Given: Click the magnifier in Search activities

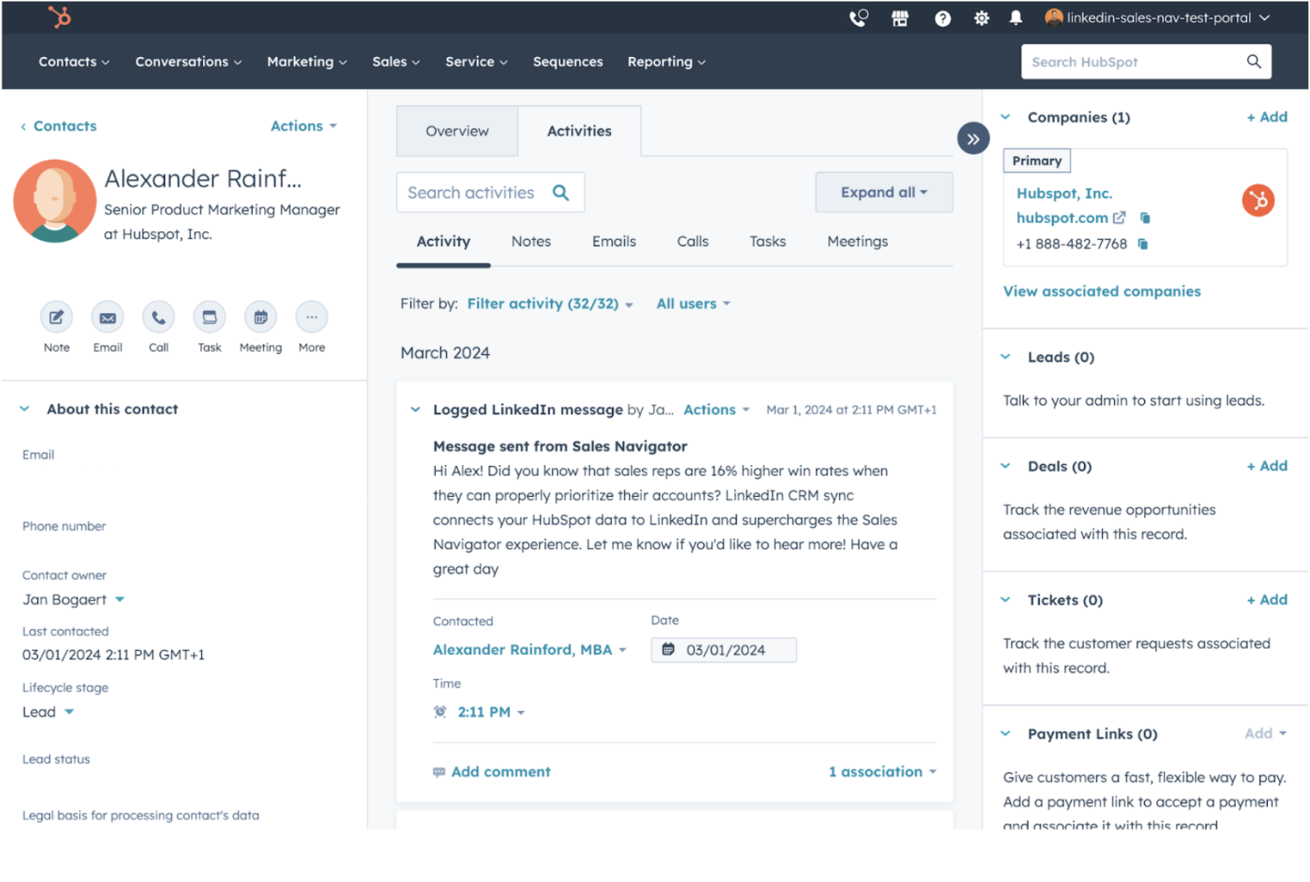Looking at the screenshot, I should click(x=561, y=192).
